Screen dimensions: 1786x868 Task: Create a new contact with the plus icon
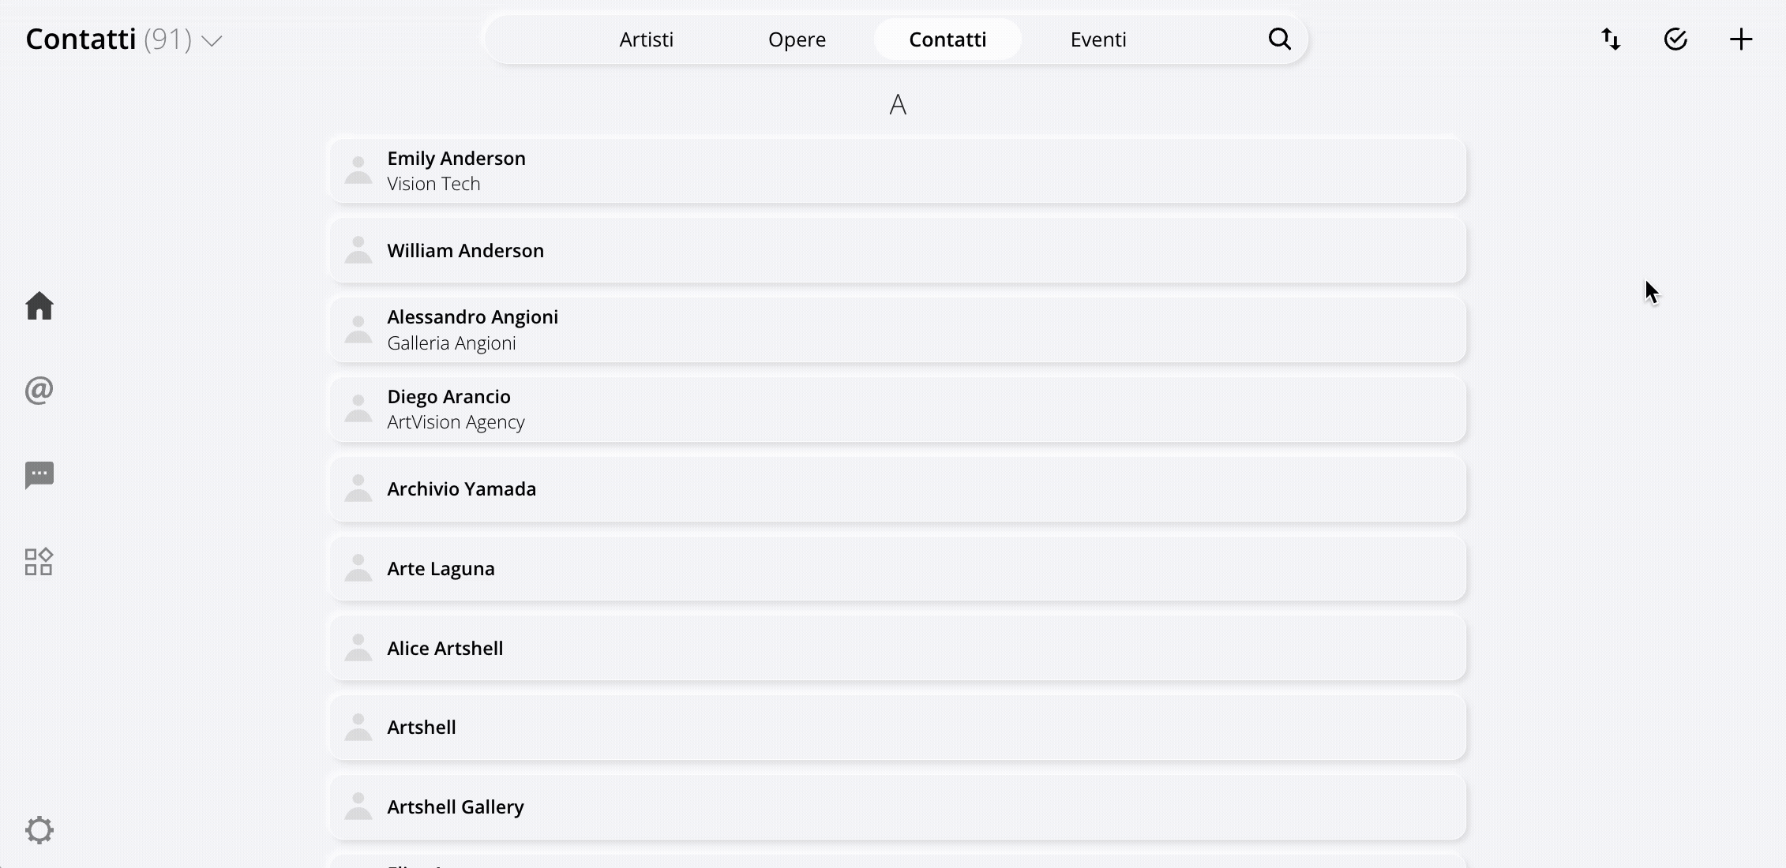[1741, 39]
